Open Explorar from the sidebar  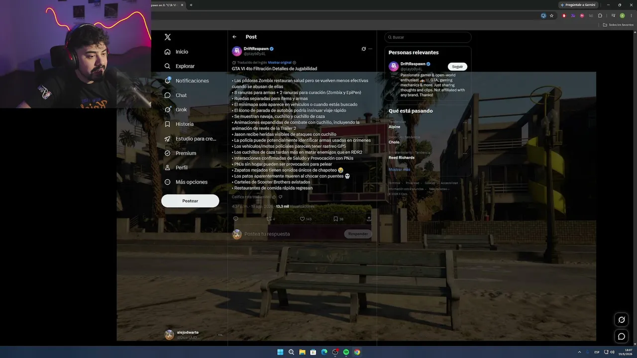pos(179,66)
